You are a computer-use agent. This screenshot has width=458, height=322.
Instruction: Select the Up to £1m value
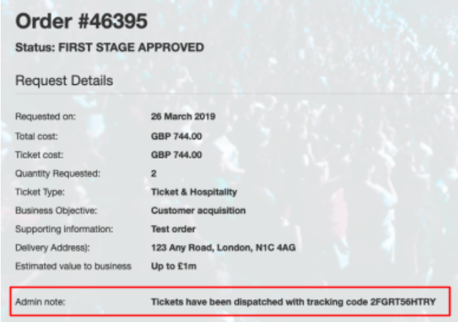click(174, 266)
